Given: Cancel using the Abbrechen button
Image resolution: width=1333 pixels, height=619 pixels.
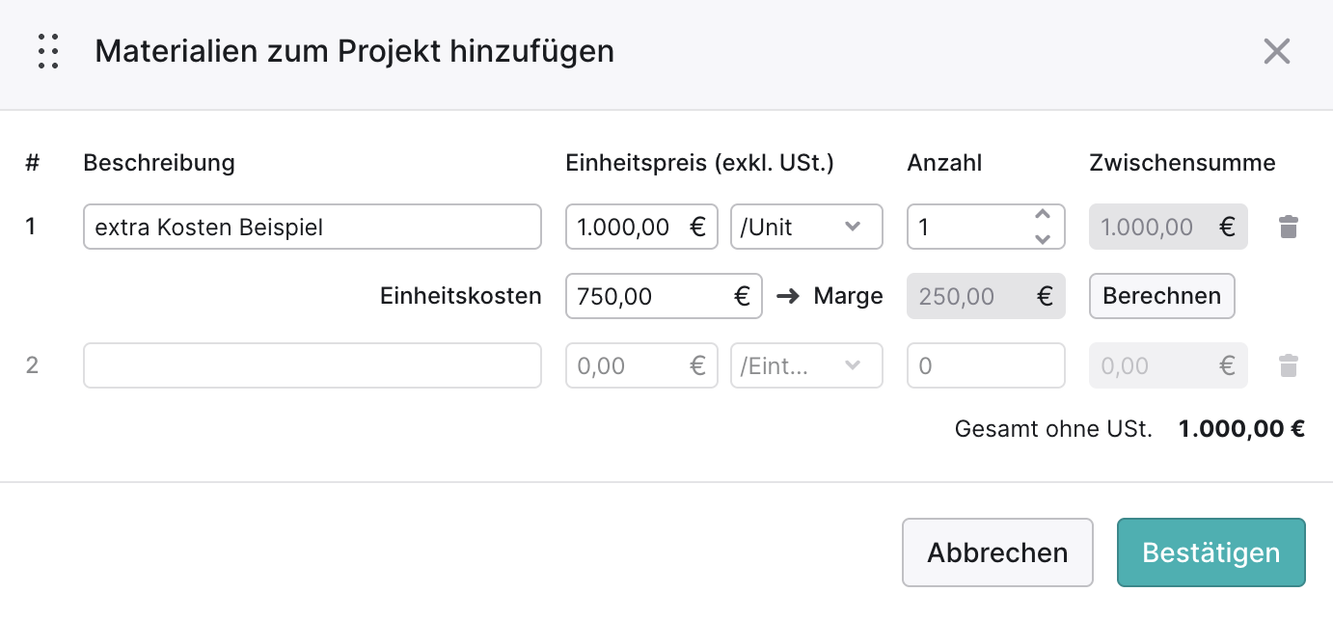Looking at the screenshot, I should click(997, 552).
